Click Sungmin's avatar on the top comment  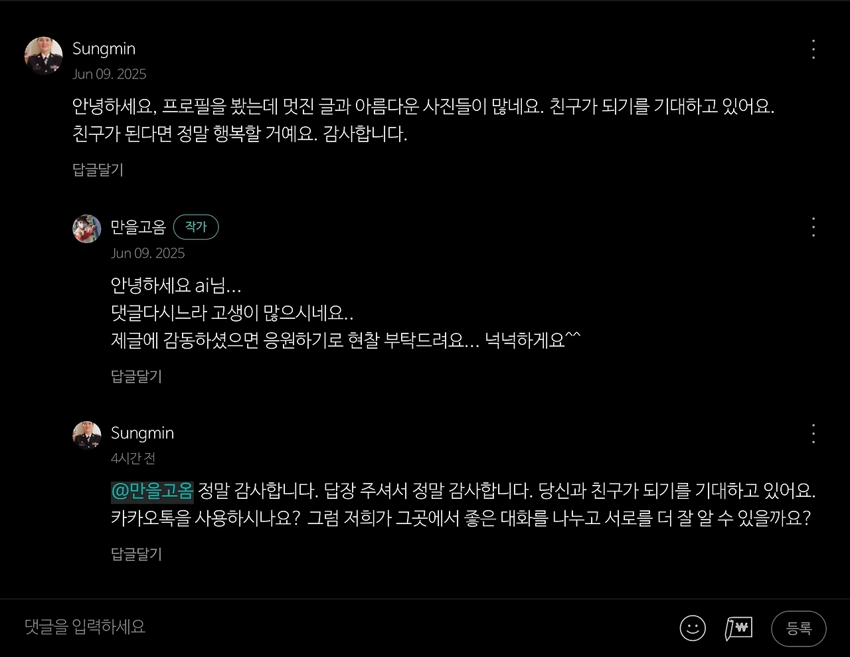(44, 56)
